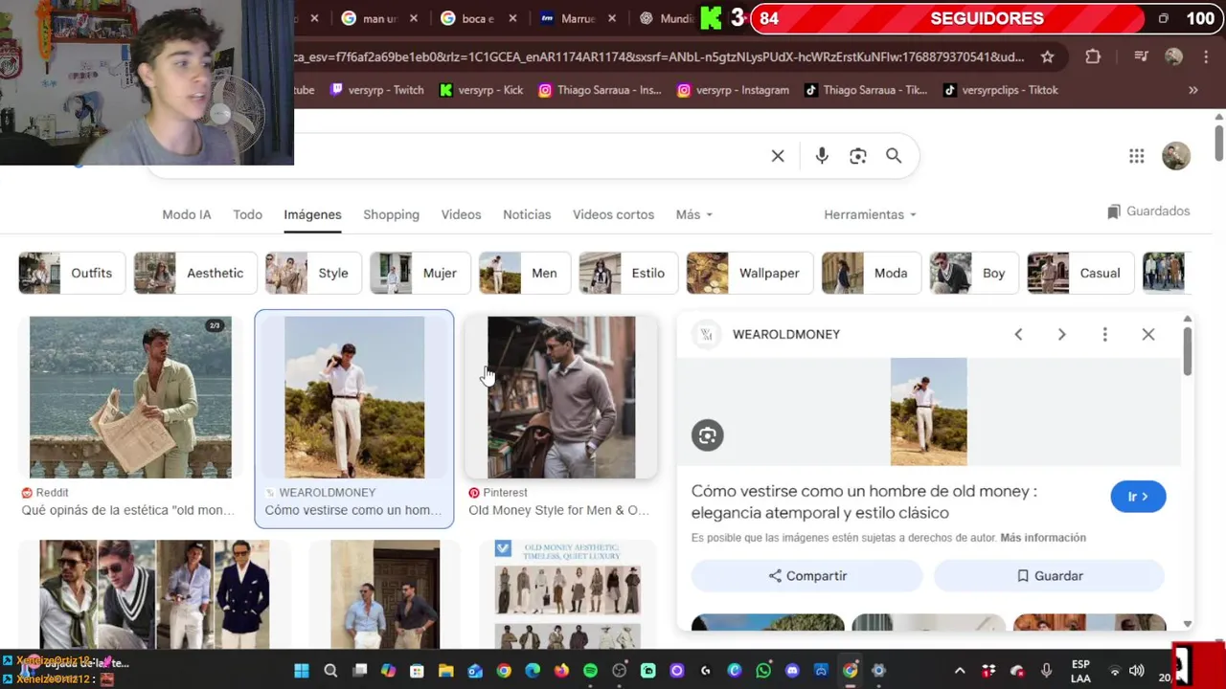Open the versyrpclips - Tiktok bookmark
Viewport: 1226px width, 689px height.
coord(1001,90)
